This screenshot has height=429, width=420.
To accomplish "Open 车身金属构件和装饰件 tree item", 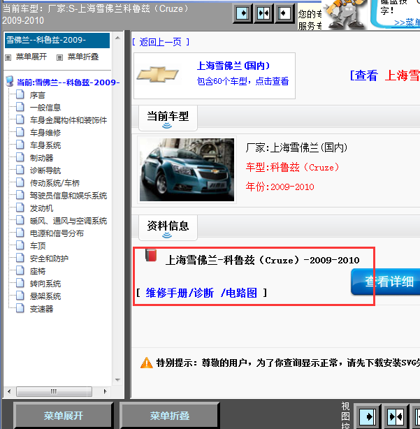I will pyautogui.click(x=68, y=120).
